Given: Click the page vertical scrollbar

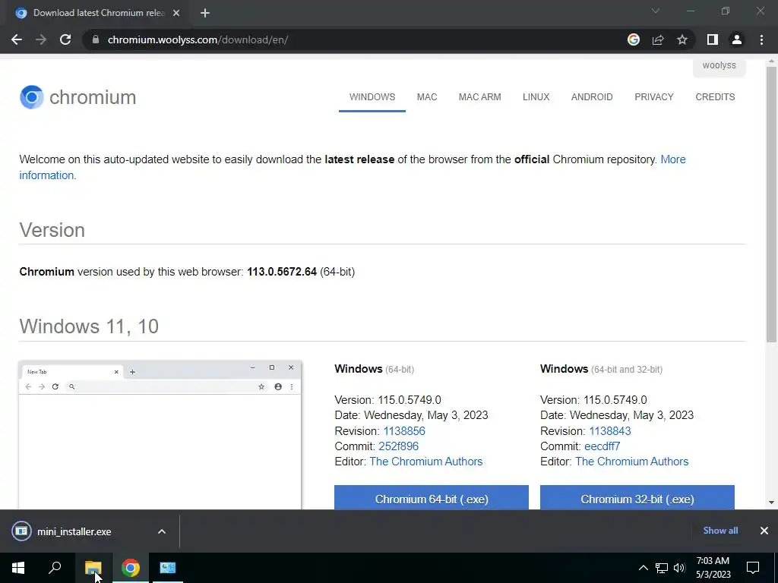Looking at the screenshot, I should point(771,204).
